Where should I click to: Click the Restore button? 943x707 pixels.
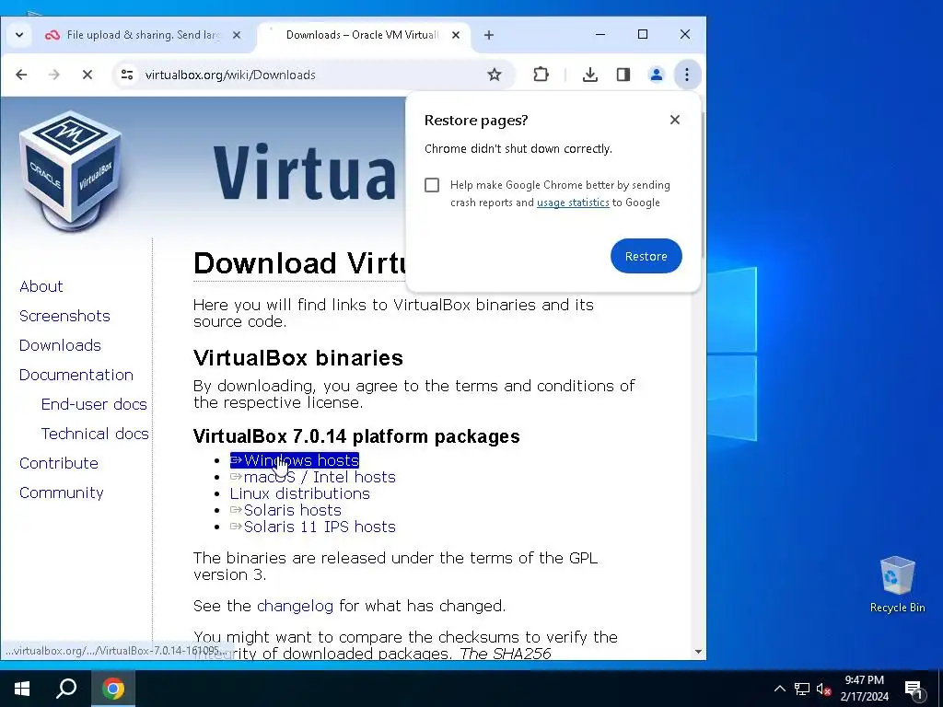point(646,256)
